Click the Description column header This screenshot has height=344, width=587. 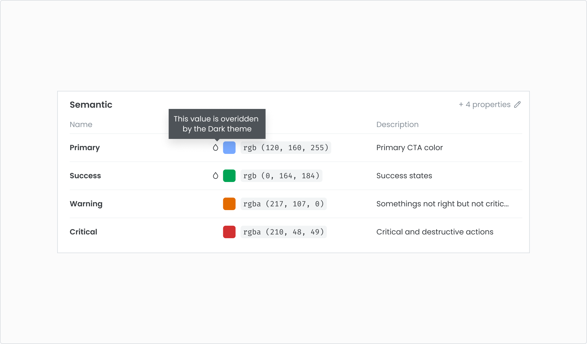(397, 125)
